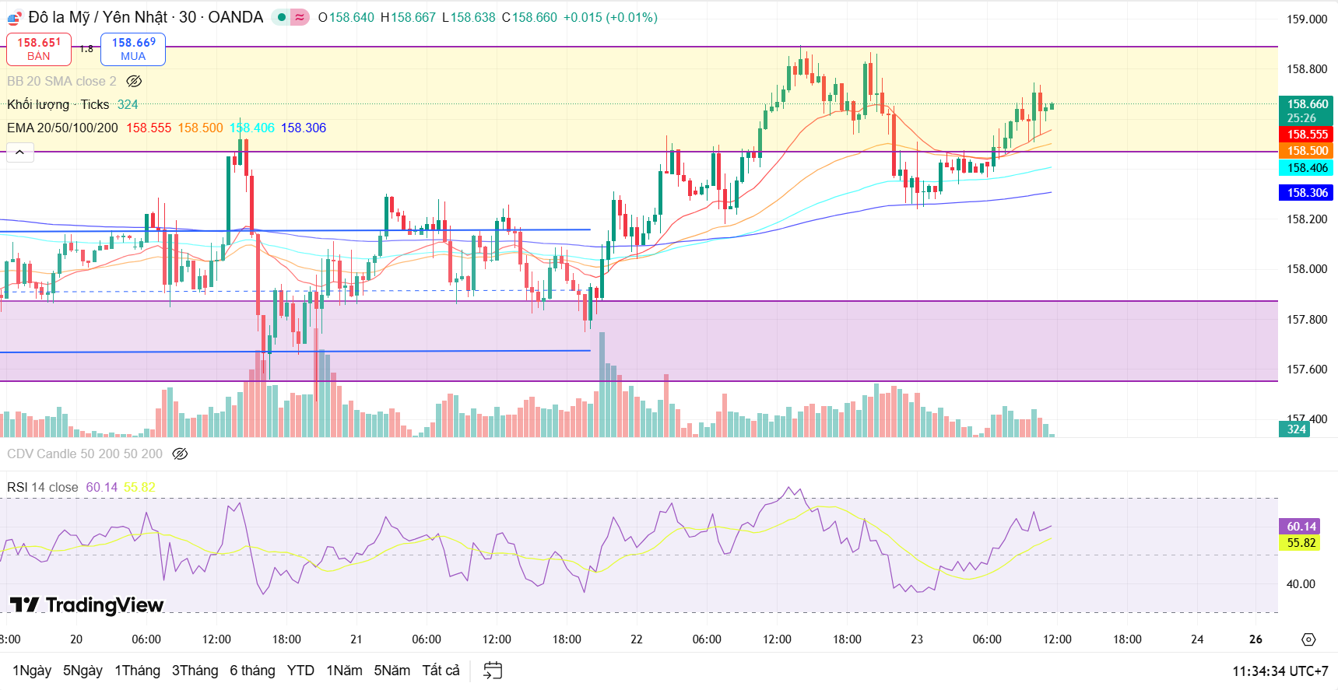Click the green market status dot
The width and height of the screenshot is (1338, 690).
pos(282,17)
